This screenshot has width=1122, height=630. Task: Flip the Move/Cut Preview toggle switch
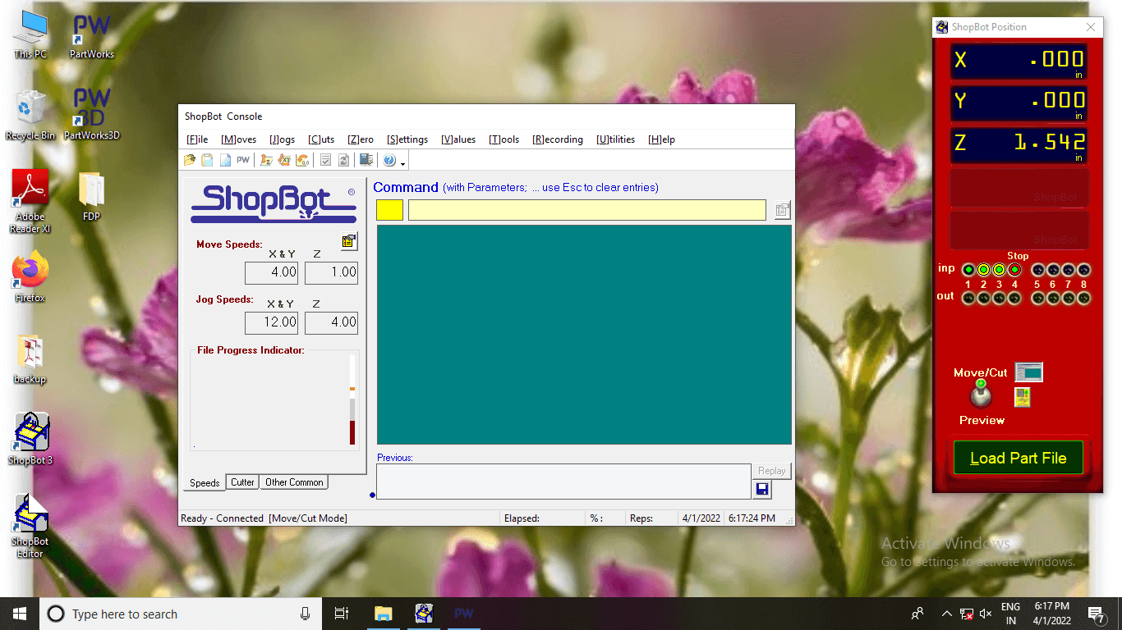pyautogui.click(x=981, y=395)
